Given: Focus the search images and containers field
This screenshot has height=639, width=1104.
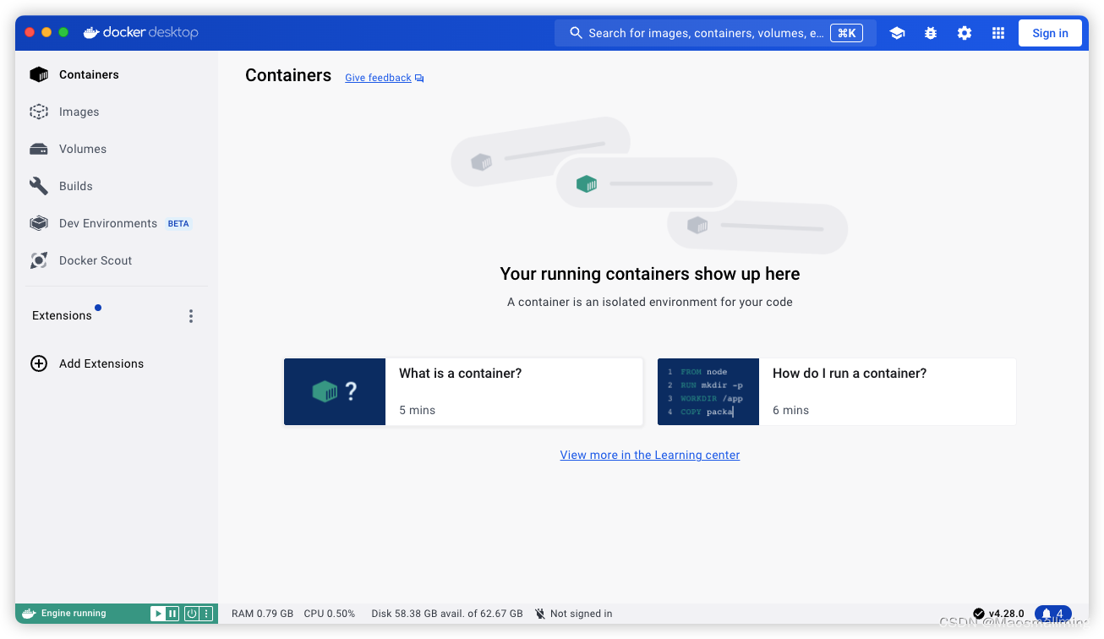Looking at the screenshot, I should coord(715,33).
